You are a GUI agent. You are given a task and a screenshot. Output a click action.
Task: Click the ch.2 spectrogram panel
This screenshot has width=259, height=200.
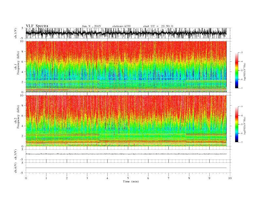(x=126, y=121)
